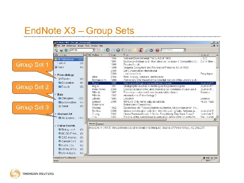Click the Sonar smart group icon
This screenshot has width=244, height=183.
(59, 106)
